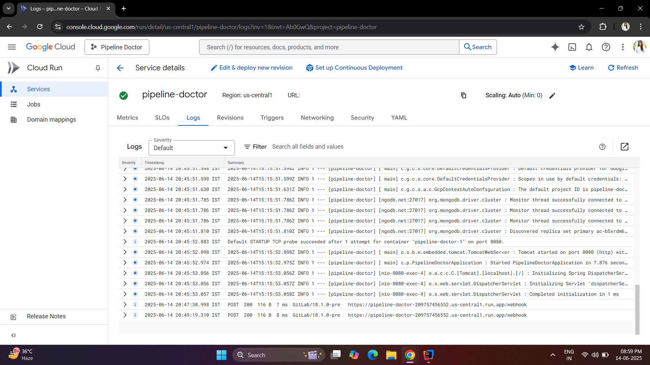
Task: Open Gemini AI assistant sparkle icon
Action: coord(555,47)
